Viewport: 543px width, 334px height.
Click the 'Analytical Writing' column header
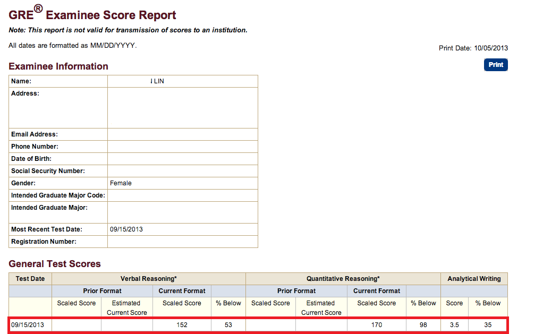tap(474, 279)
